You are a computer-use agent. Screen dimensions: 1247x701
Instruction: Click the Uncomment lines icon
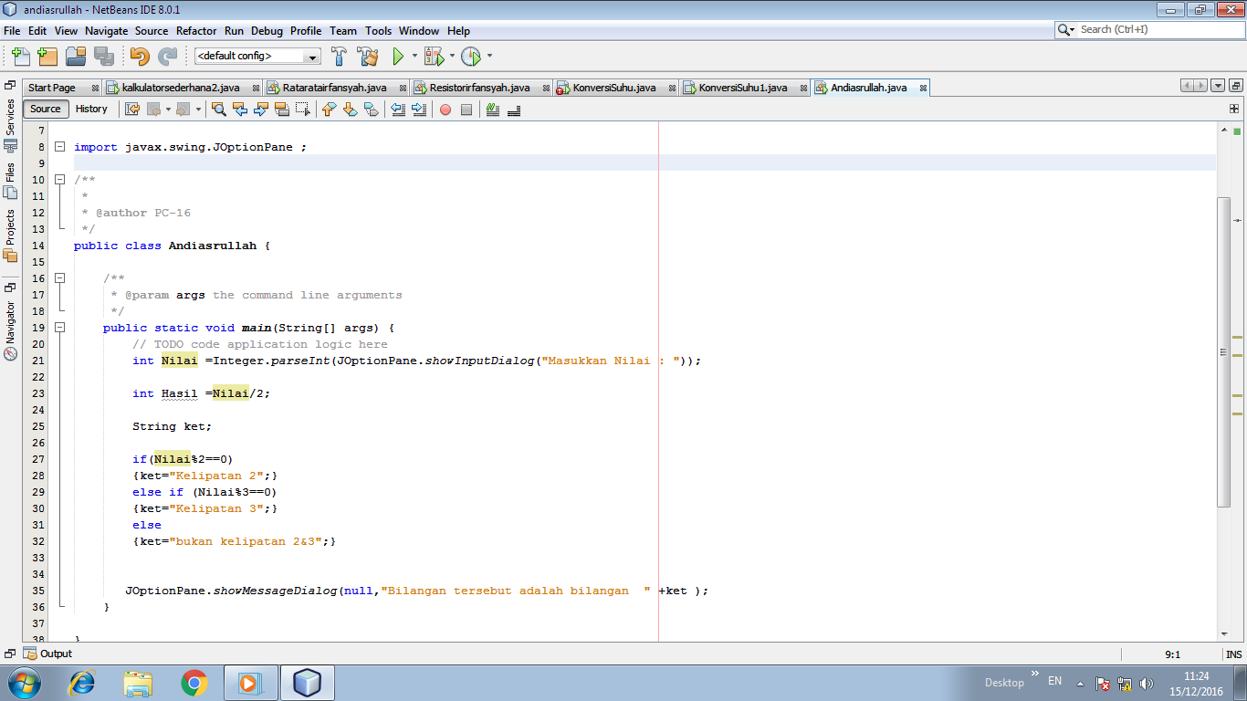tap(514, 110)
